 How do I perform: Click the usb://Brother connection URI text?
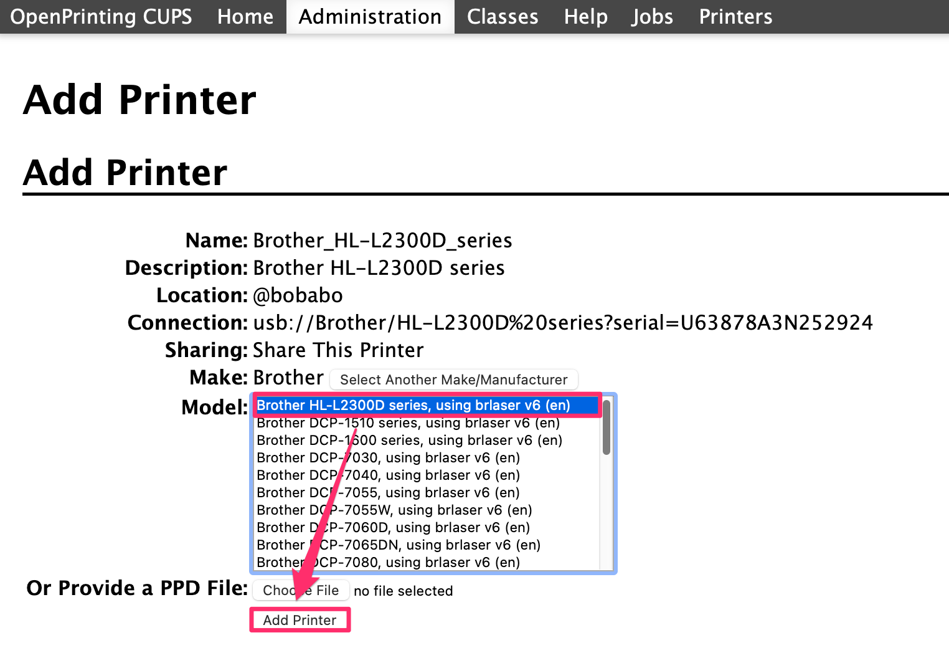coord(562,323)
